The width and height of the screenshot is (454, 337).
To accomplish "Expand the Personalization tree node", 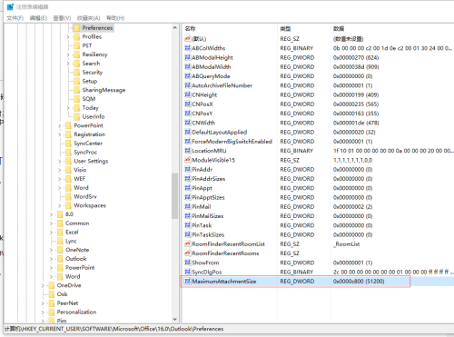I will (x=43, y=312).
